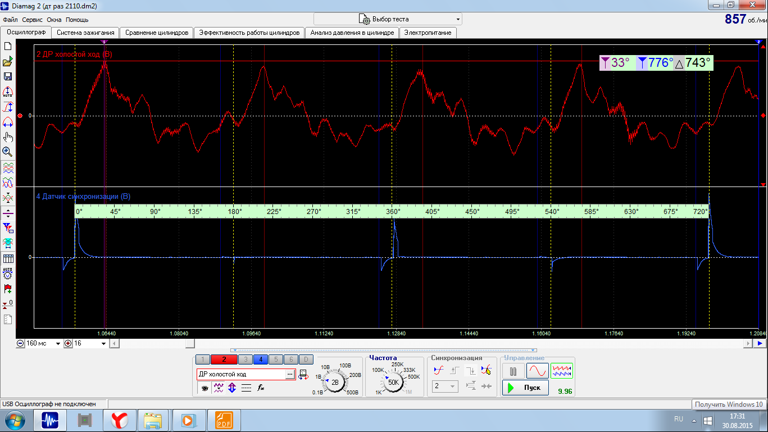Open a file using the folder icon
The width and height of the screenshot is (768, 432).
pyautogui.click(x=8, y=61)
